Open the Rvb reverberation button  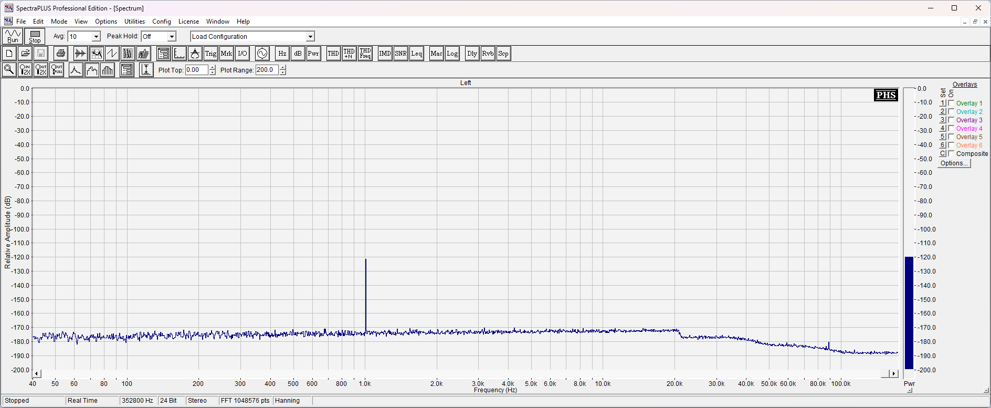coord(488,54)
